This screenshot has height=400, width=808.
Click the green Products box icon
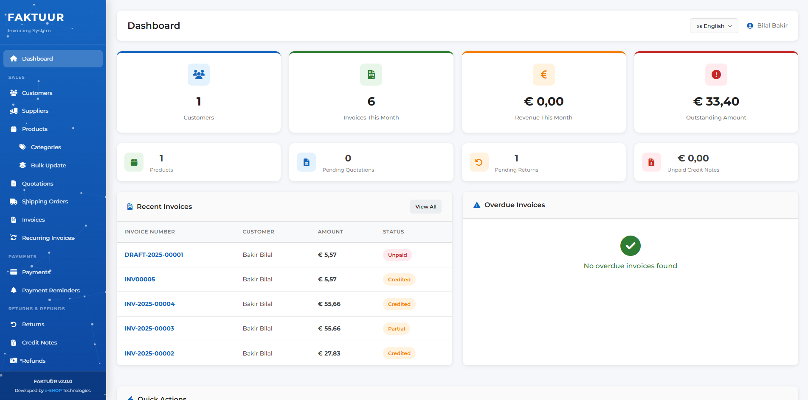pyautogui.click(x=134, y=162)
